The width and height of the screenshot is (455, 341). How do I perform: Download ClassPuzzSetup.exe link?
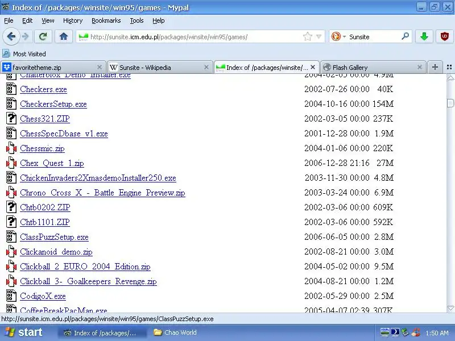pos(54,237)
